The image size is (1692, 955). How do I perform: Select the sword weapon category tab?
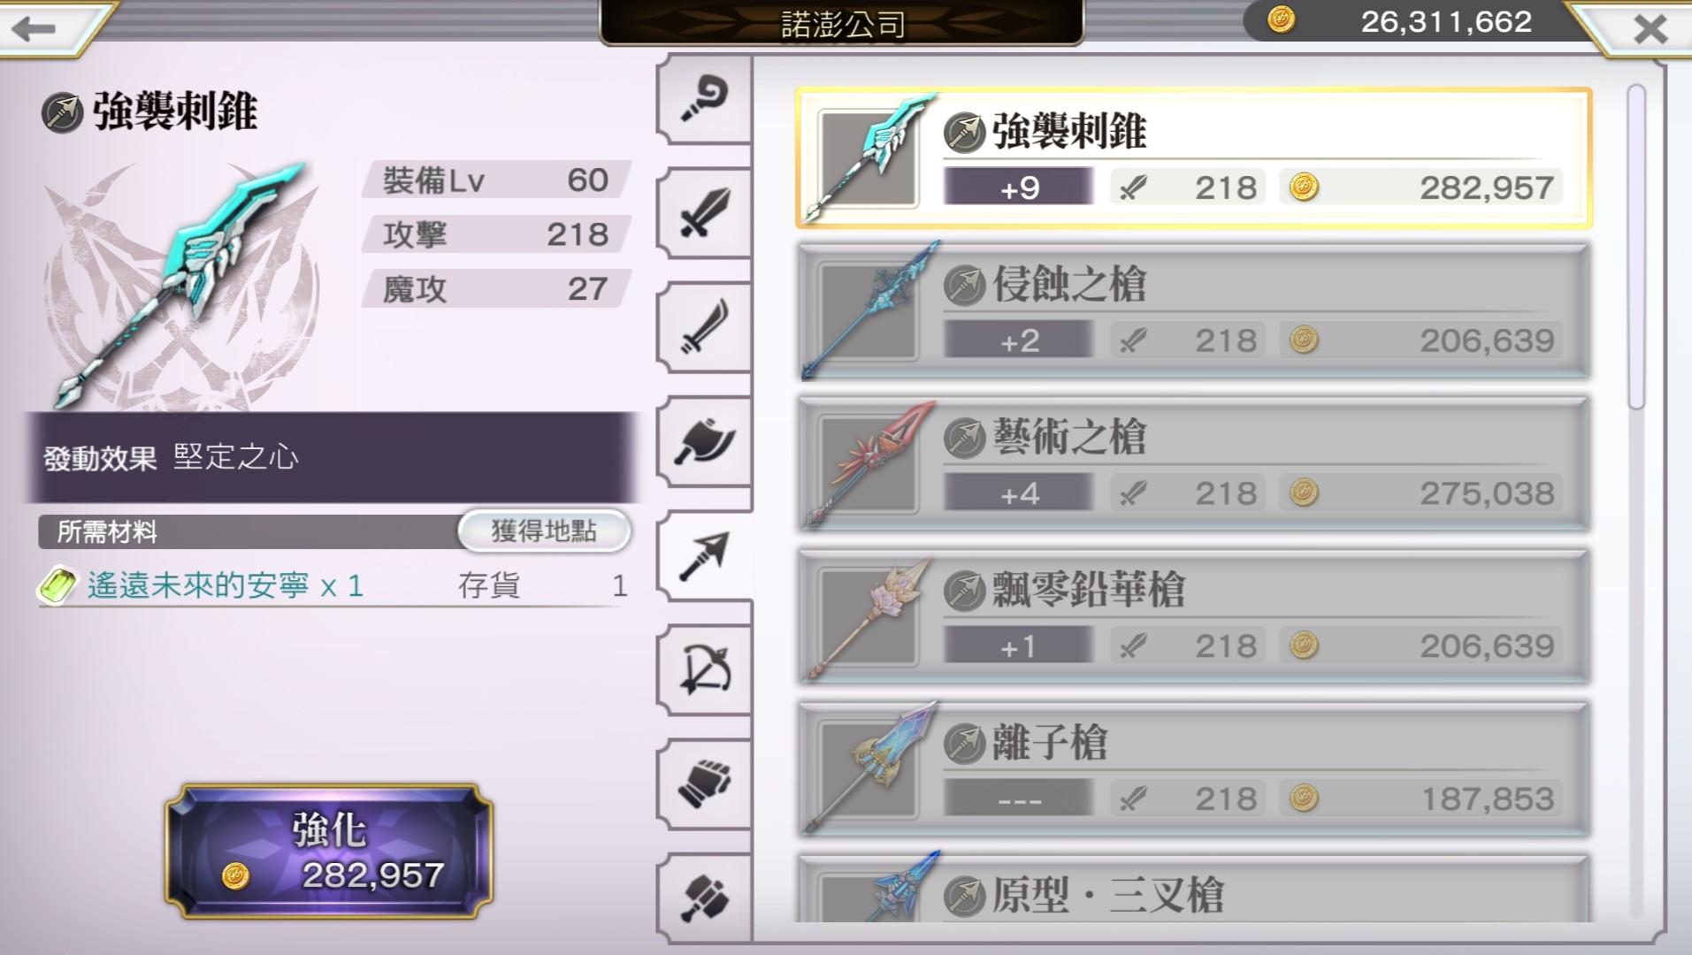(705, 212)
